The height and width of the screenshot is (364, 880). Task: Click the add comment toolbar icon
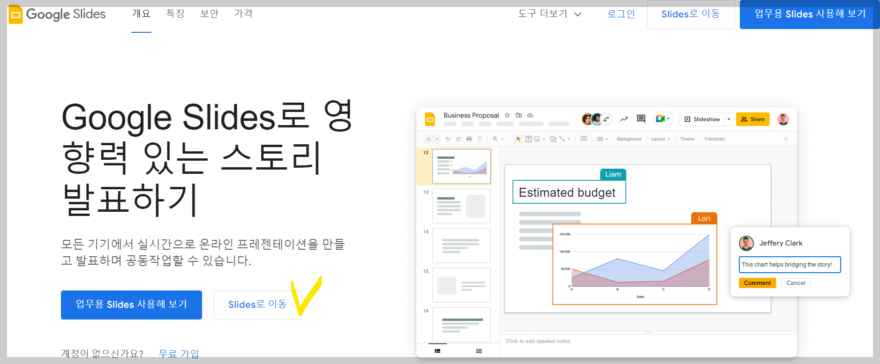[584, 139]
